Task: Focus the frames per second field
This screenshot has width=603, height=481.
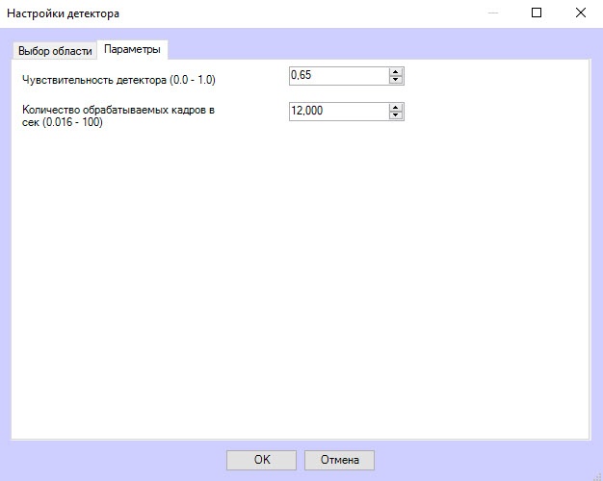Action: click(x=337, y=111)
